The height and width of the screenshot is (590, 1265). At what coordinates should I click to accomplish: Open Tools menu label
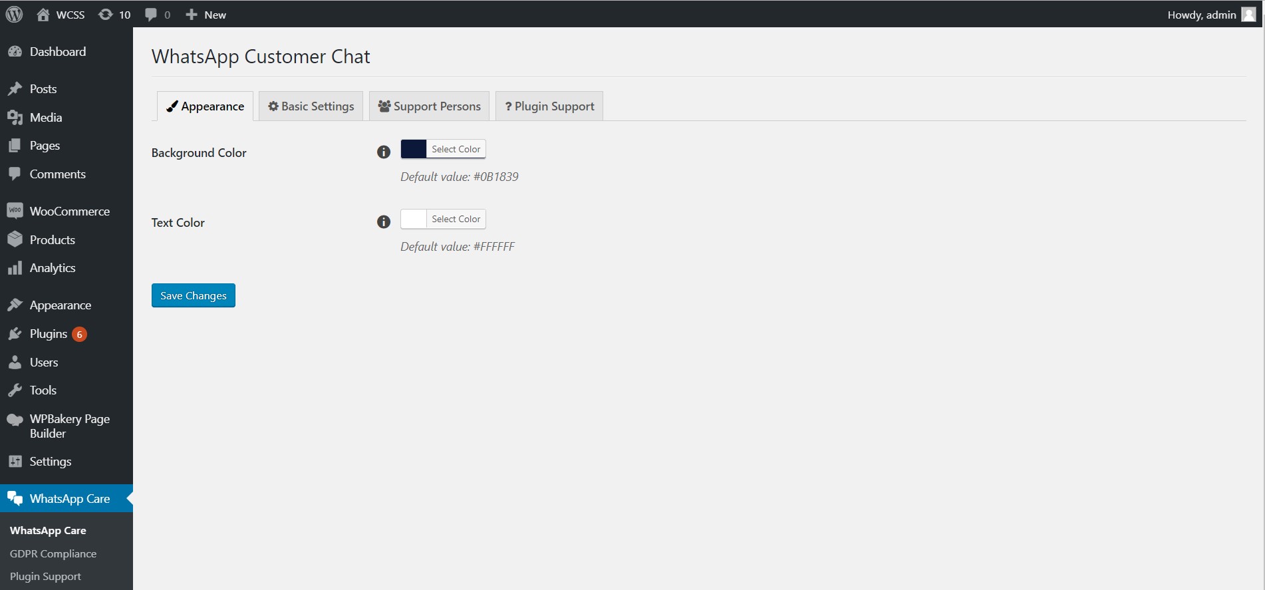pyautogui.click(x=43, y=390)
